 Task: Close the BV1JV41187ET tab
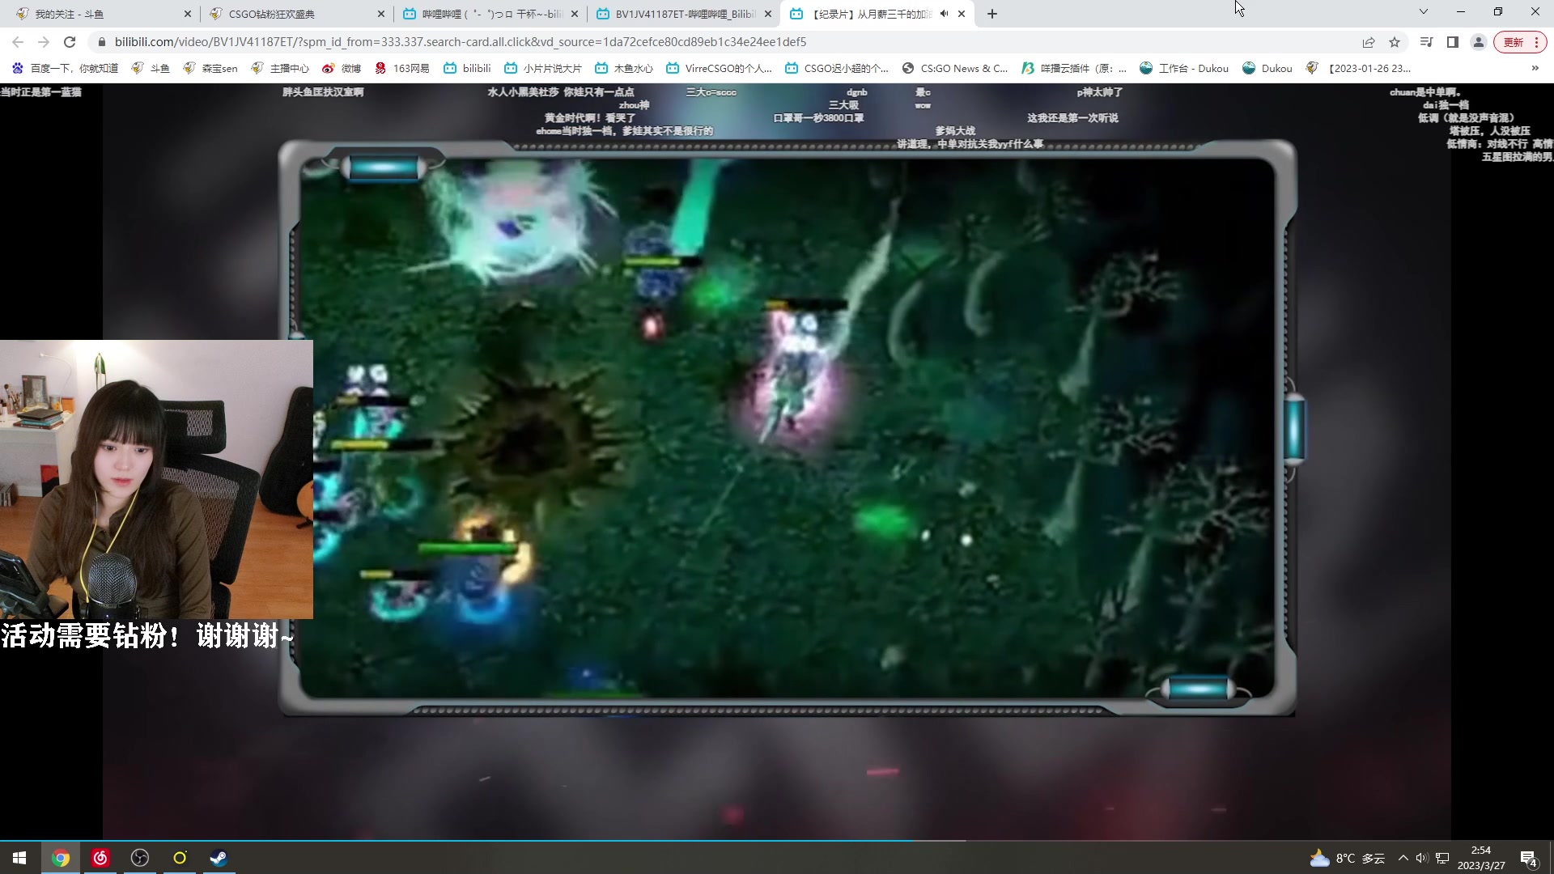point(768,14)
